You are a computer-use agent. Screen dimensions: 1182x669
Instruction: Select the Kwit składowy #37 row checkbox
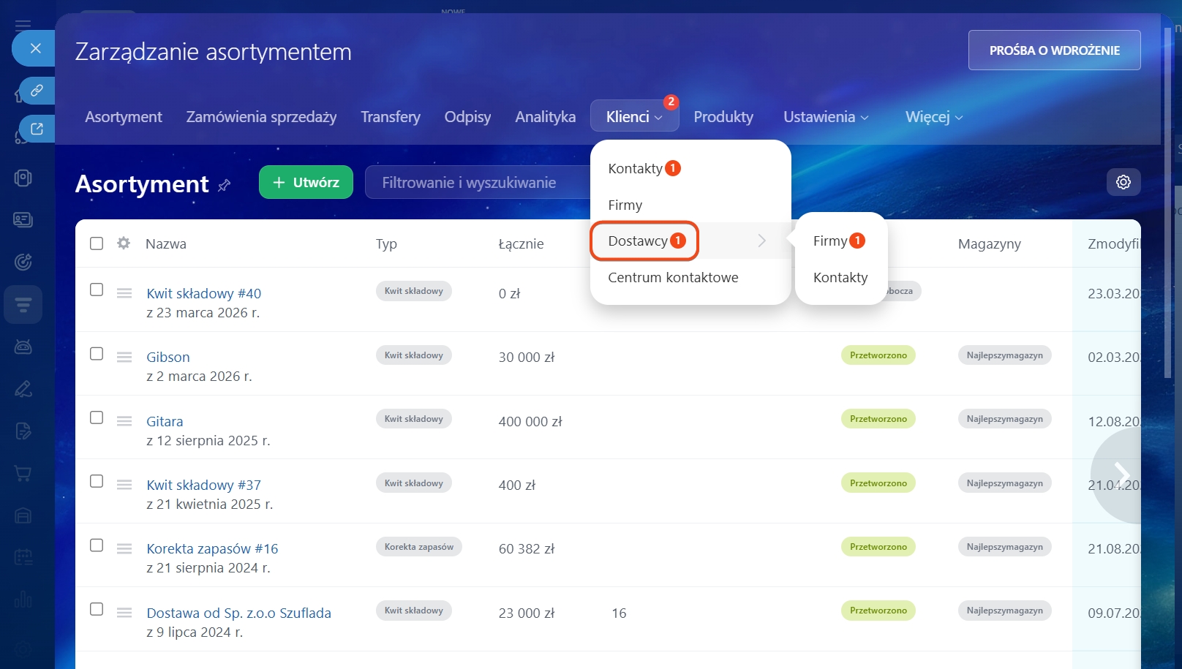97,481
